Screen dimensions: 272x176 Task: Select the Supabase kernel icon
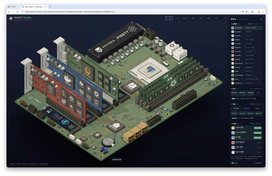click(x=233, y=32)
